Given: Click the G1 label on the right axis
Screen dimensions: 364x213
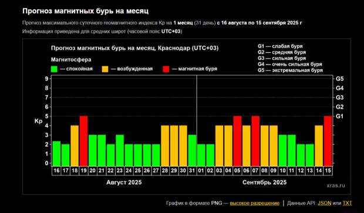Looking at the screenshot, I should point(339,116).
